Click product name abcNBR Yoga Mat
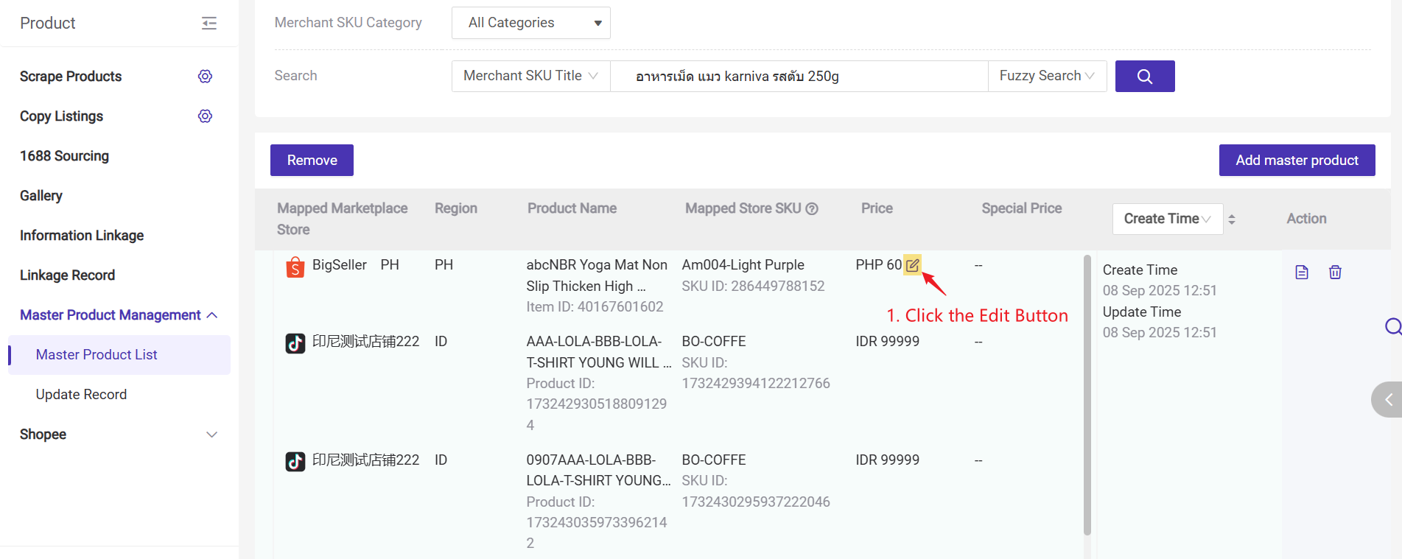 point(597,275)
